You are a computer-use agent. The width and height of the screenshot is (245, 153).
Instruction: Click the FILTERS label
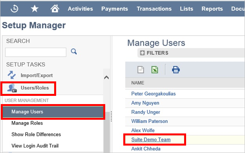(157, 53)
